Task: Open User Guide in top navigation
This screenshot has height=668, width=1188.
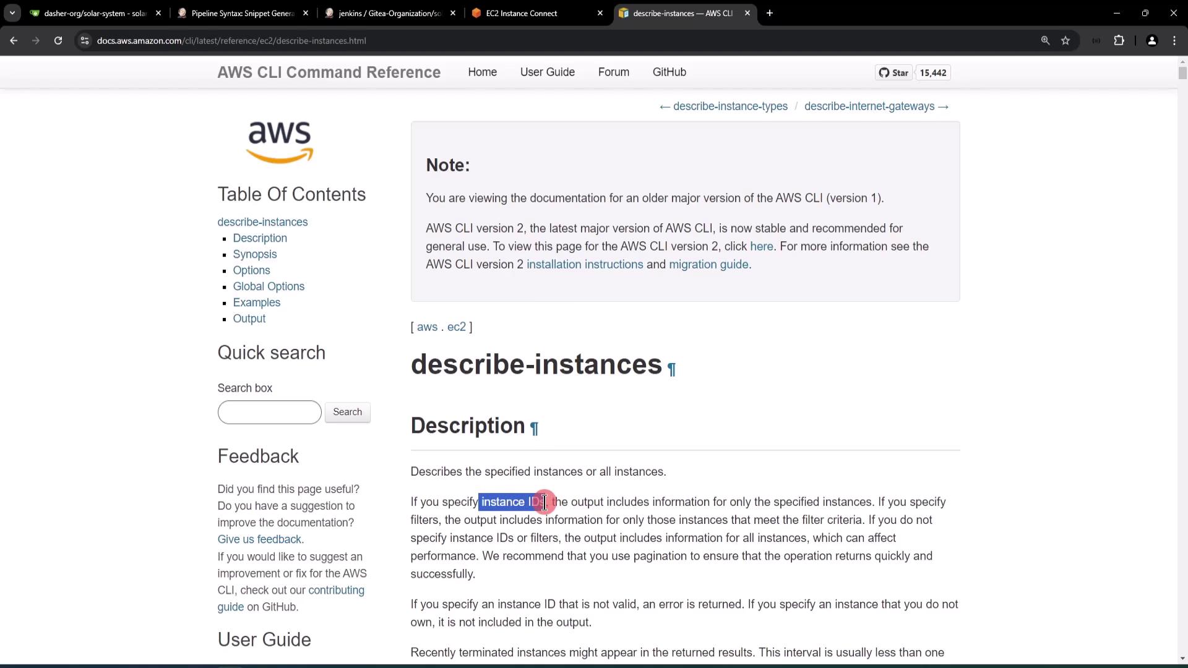Action: click(547, 72)
